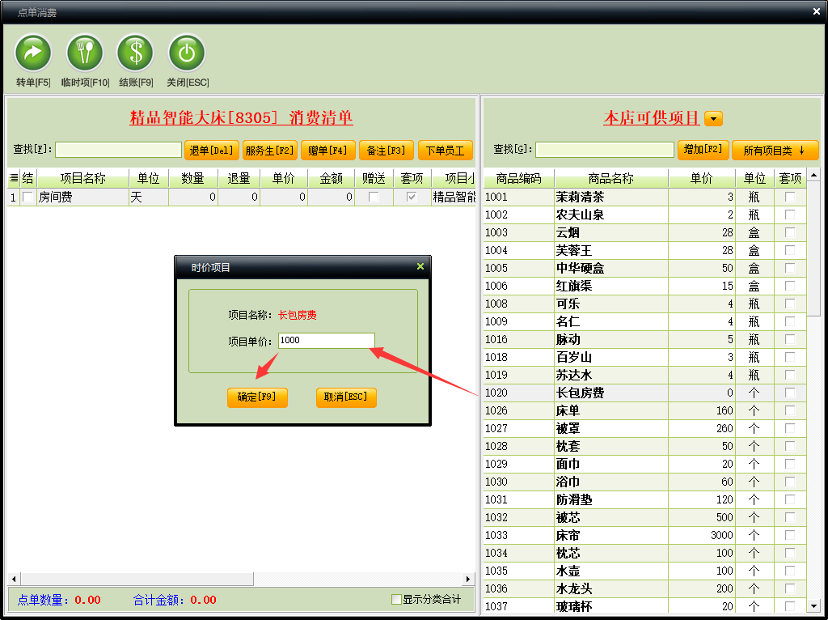
Task: Select the 被罩 product row
Action: click(x=644, y=428)
